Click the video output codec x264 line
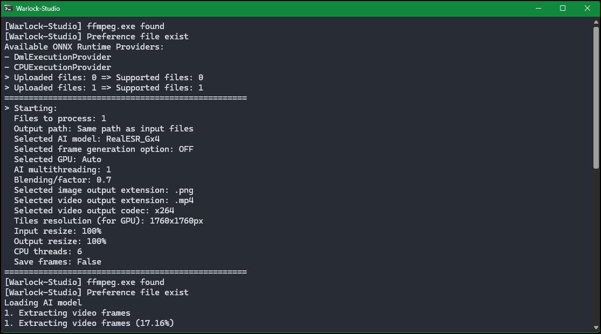The width and height of the screenshot is (601, 334). click(x=94, y=211)
